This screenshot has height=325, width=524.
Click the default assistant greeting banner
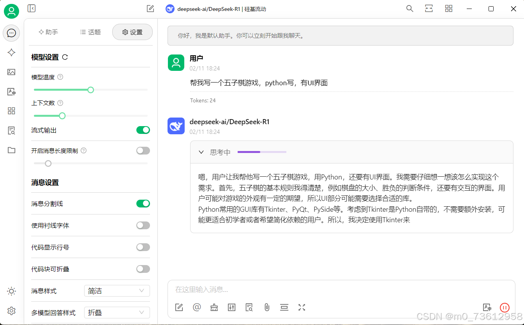(341, 35)
